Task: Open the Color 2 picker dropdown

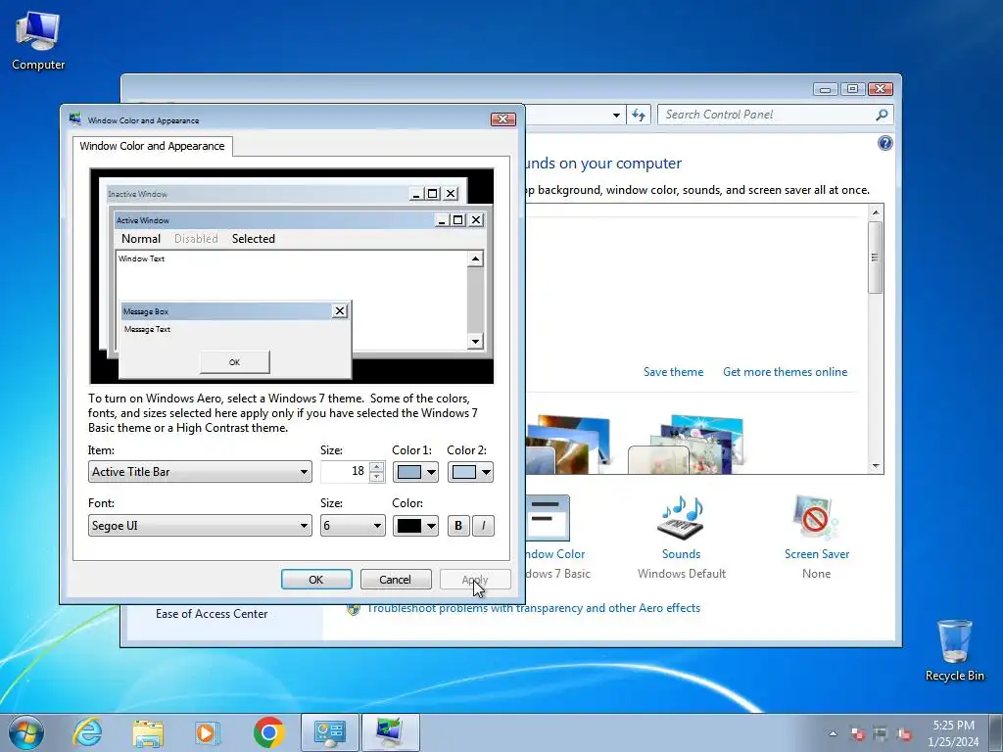Action: tap(470, 472)
